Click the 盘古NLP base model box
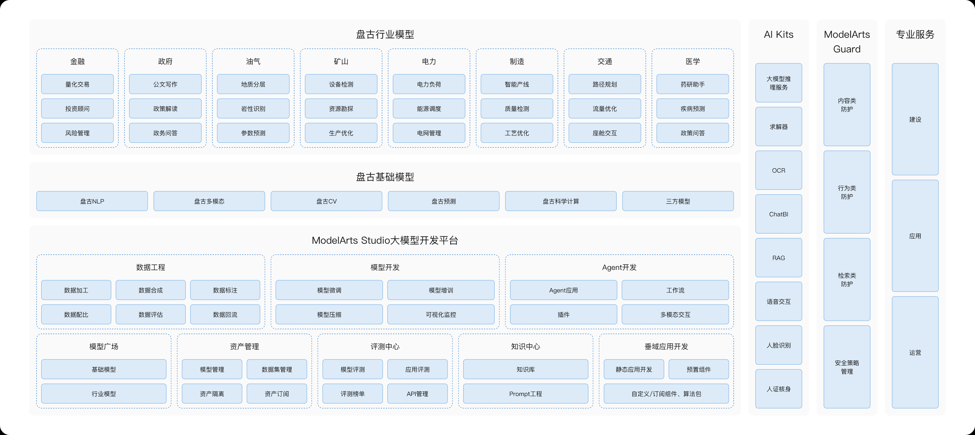 (x=92, y=201)
